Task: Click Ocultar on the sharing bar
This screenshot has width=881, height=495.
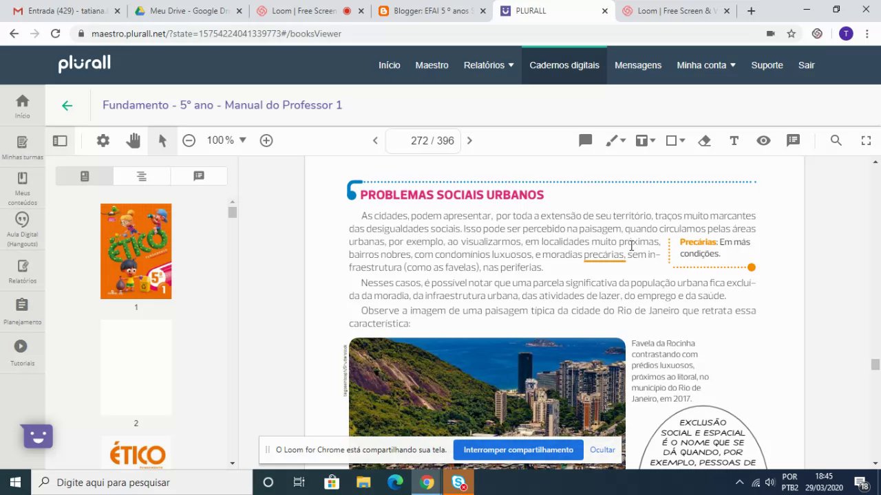Action: [x=602, y=450]
